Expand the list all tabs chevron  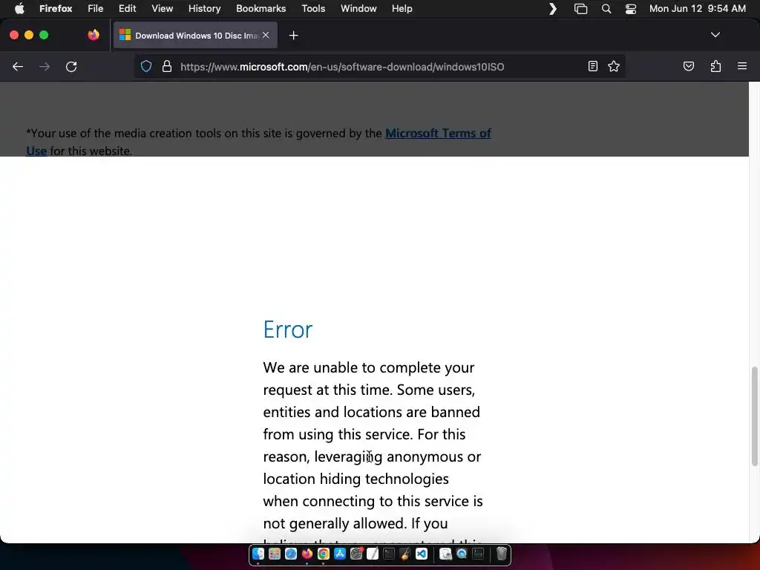click(x=715, y=35)
